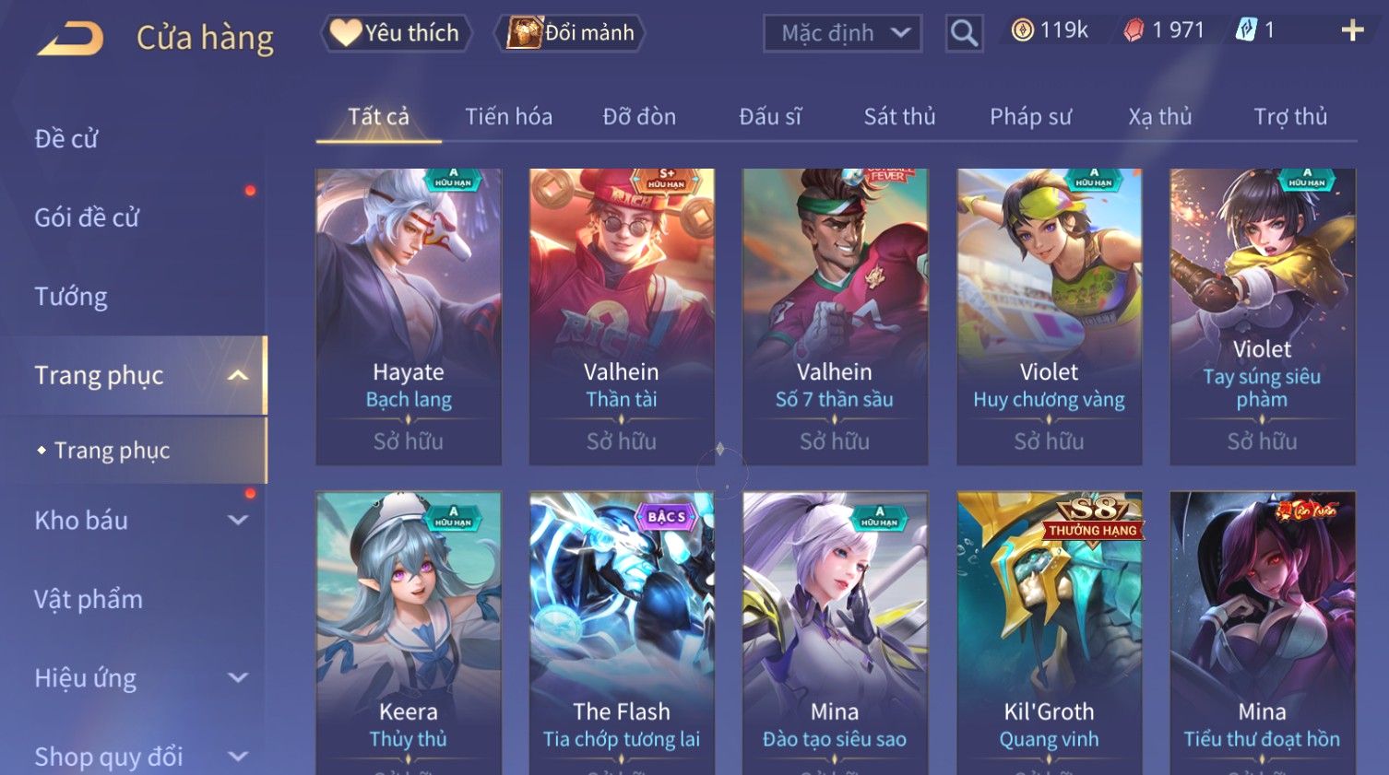Open the Kil'Groth Quang vinh skin card
Screen dimensions: 1389x775
pos(1050,633)
